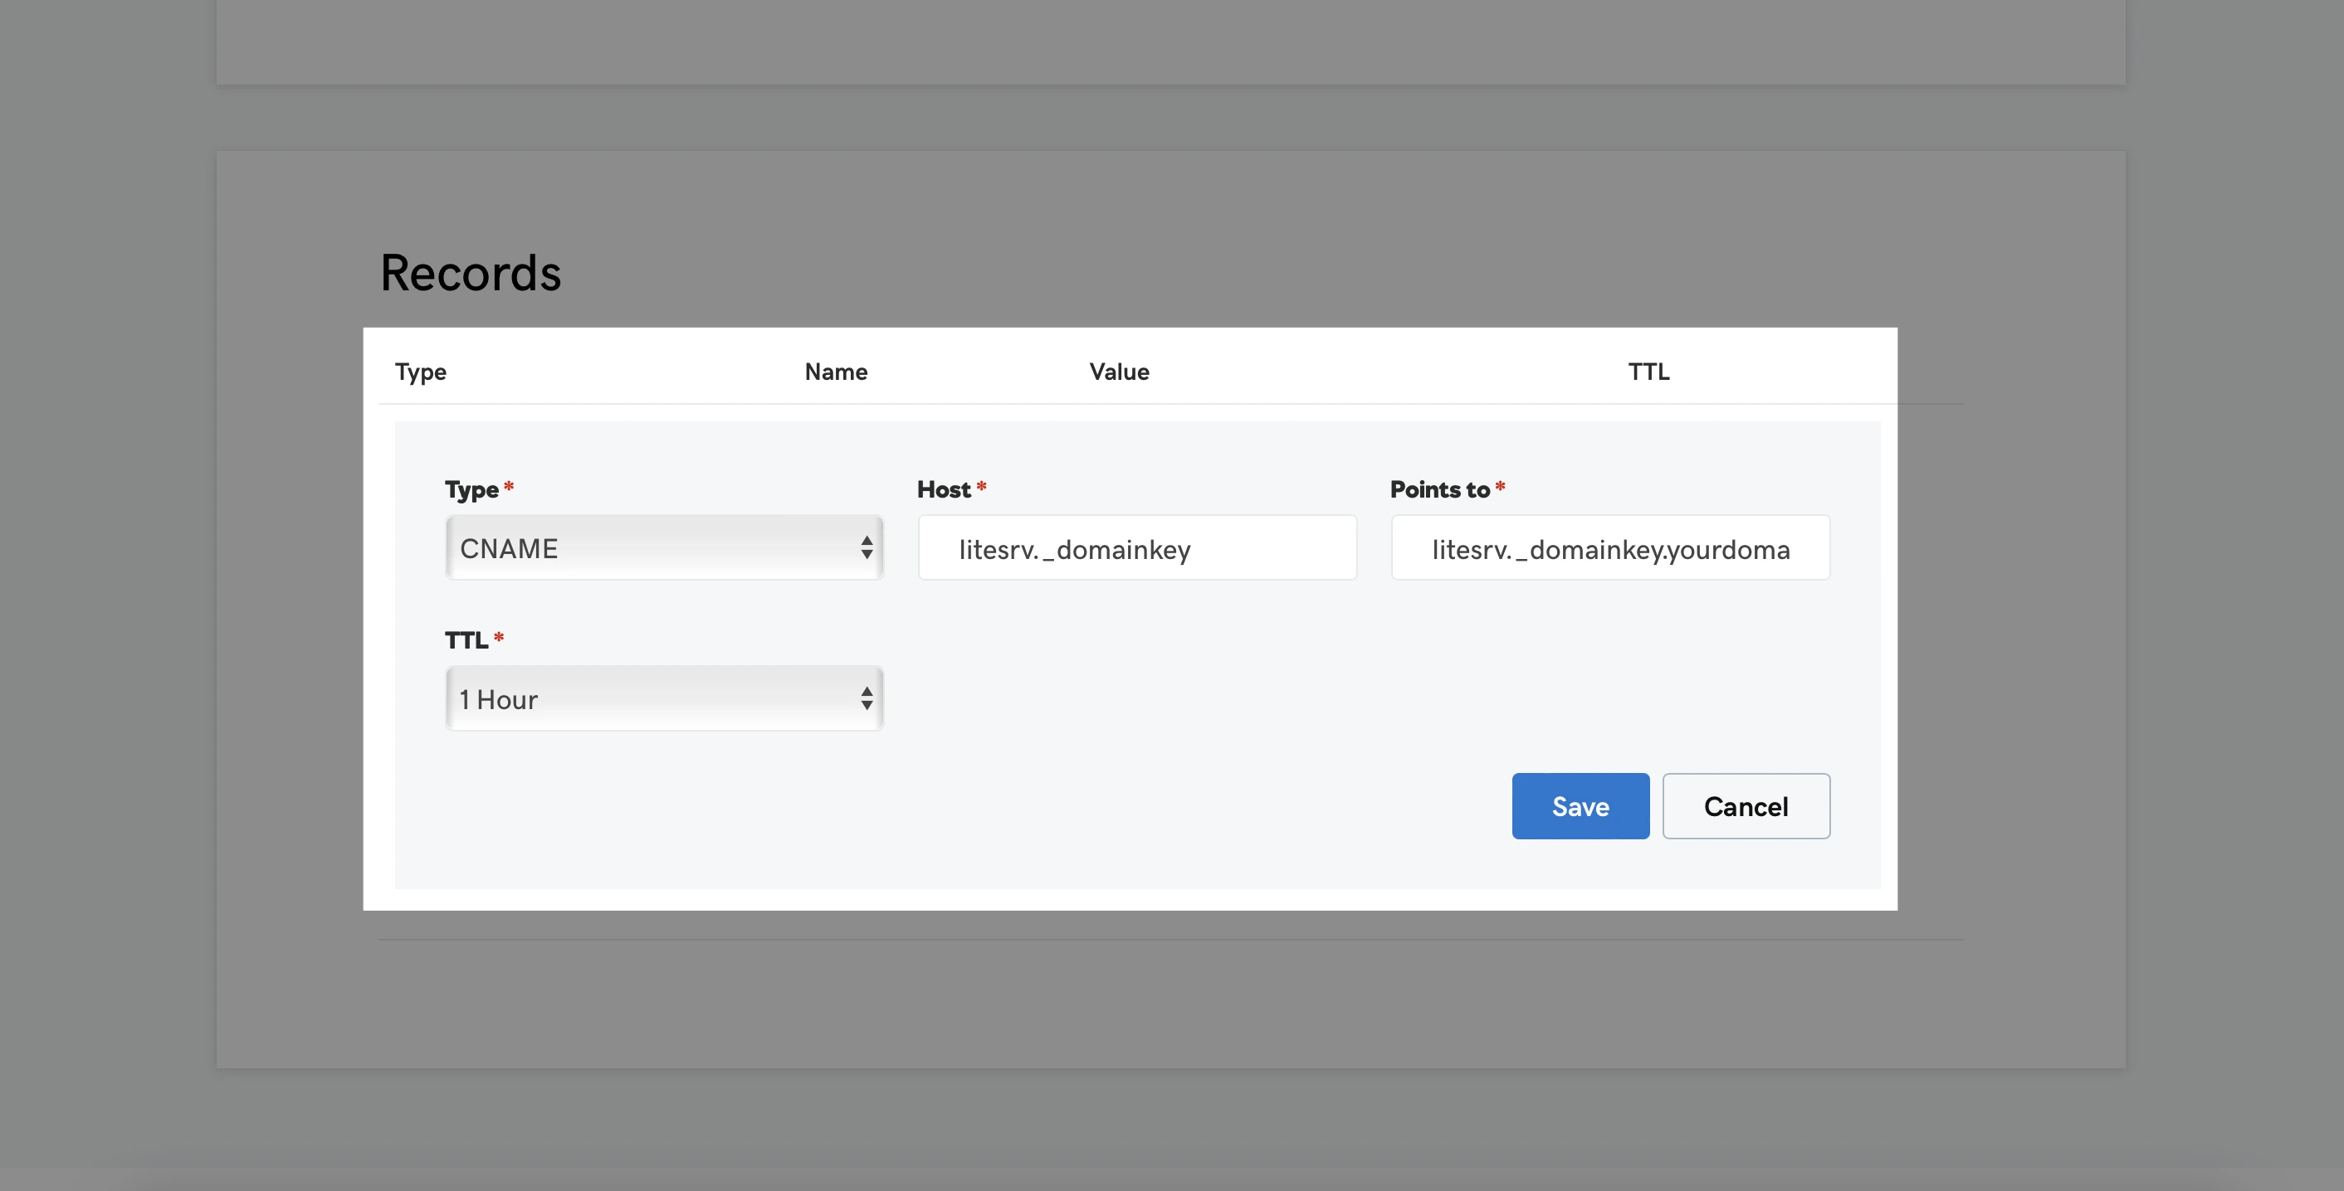Click the red asterisk beside TTL label

click(498, 639)
